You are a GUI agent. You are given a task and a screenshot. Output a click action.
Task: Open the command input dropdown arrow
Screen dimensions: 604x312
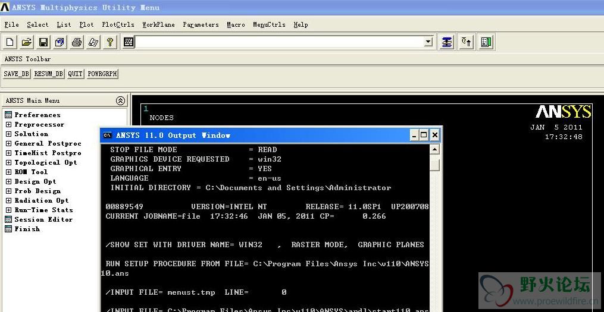click(428, 42)
